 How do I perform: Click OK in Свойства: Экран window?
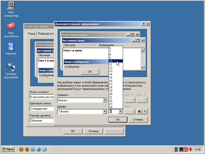coord(73,131)
